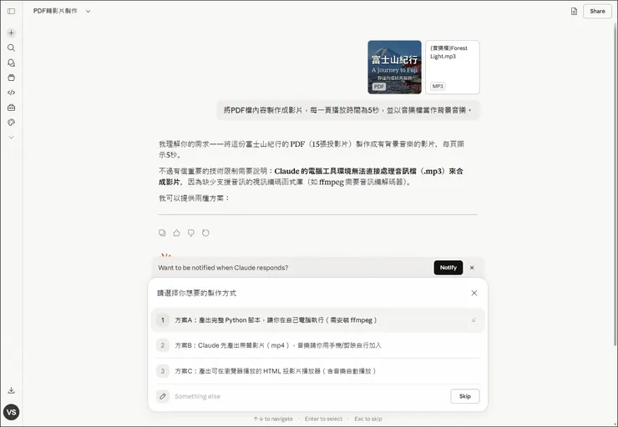Click the Notify button
This screenshot has height=427, width=618.
point(448,268)
